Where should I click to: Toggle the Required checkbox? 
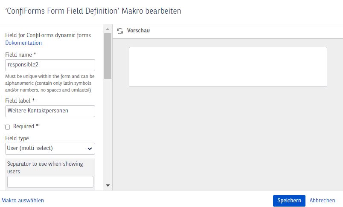coord(8,127)
